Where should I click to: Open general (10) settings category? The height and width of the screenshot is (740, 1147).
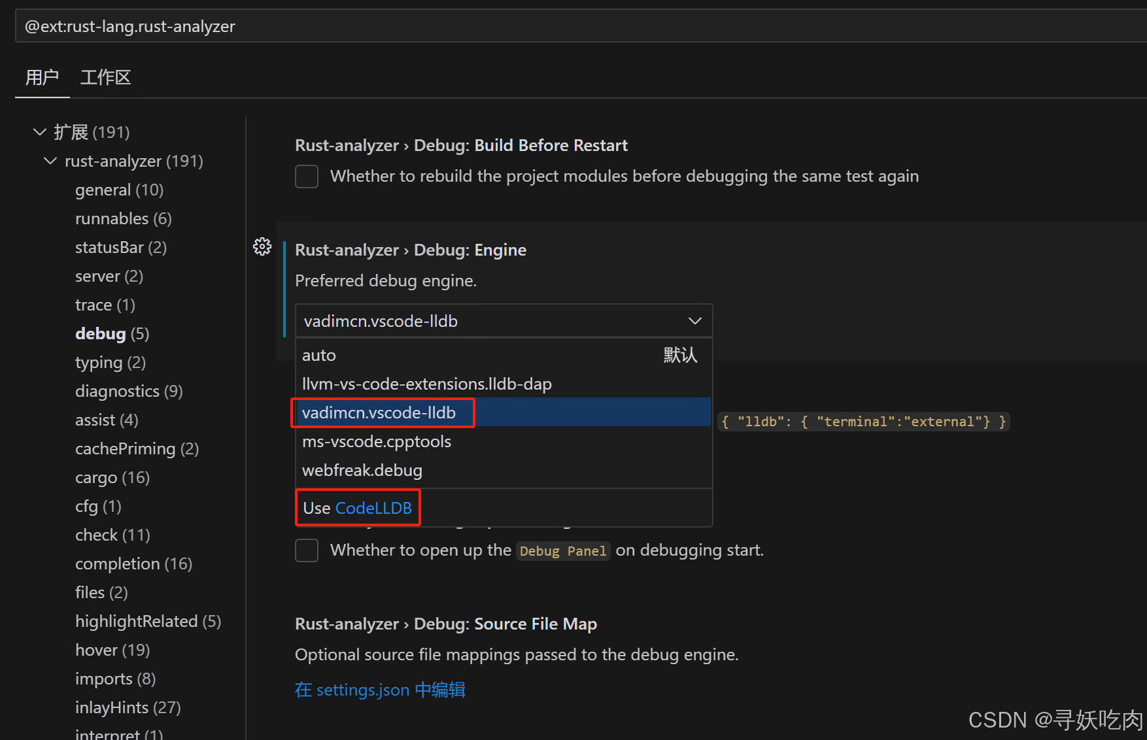[119, 190]
